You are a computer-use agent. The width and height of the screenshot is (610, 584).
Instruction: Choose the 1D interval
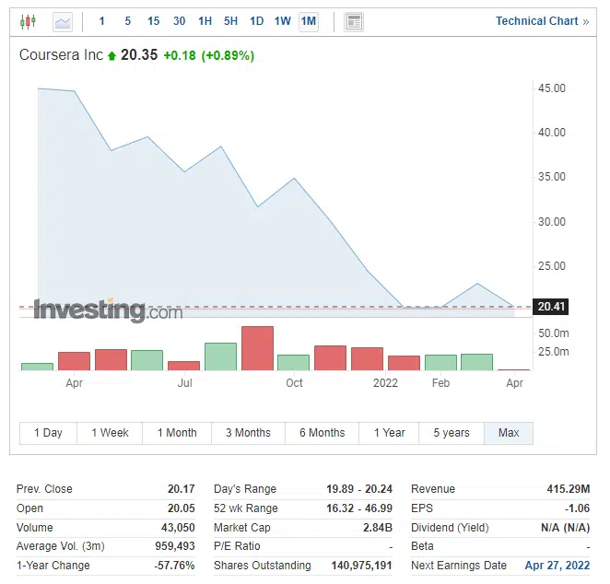pos(257,21)
